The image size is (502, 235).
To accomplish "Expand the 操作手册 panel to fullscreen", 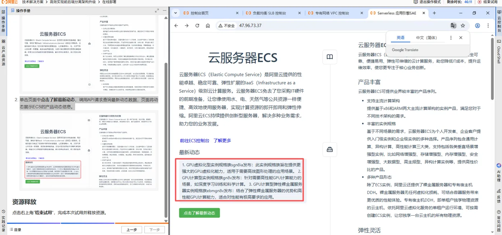I will click(157, 11).
